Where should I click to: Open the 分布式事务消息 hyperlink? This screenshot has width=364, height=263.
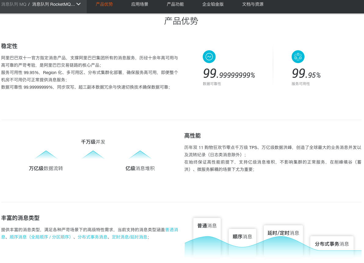point(93,237)
